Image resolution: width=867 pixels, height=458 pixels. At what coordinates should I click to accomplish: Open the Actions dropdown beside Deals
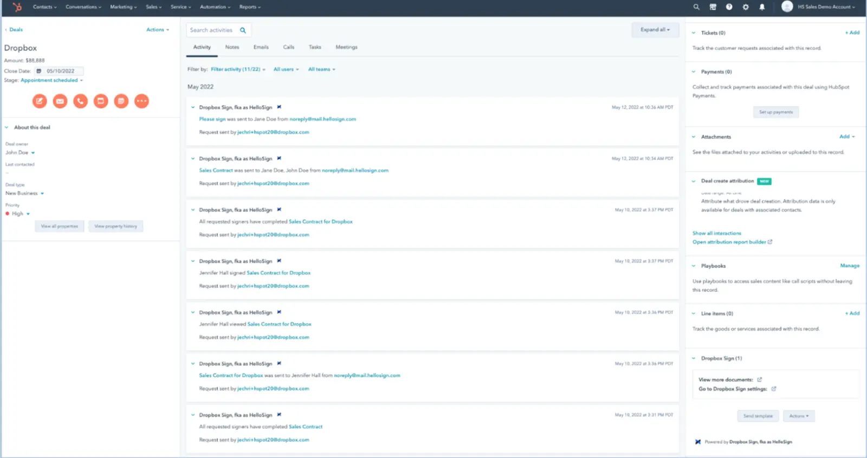(x=158, y=30)
